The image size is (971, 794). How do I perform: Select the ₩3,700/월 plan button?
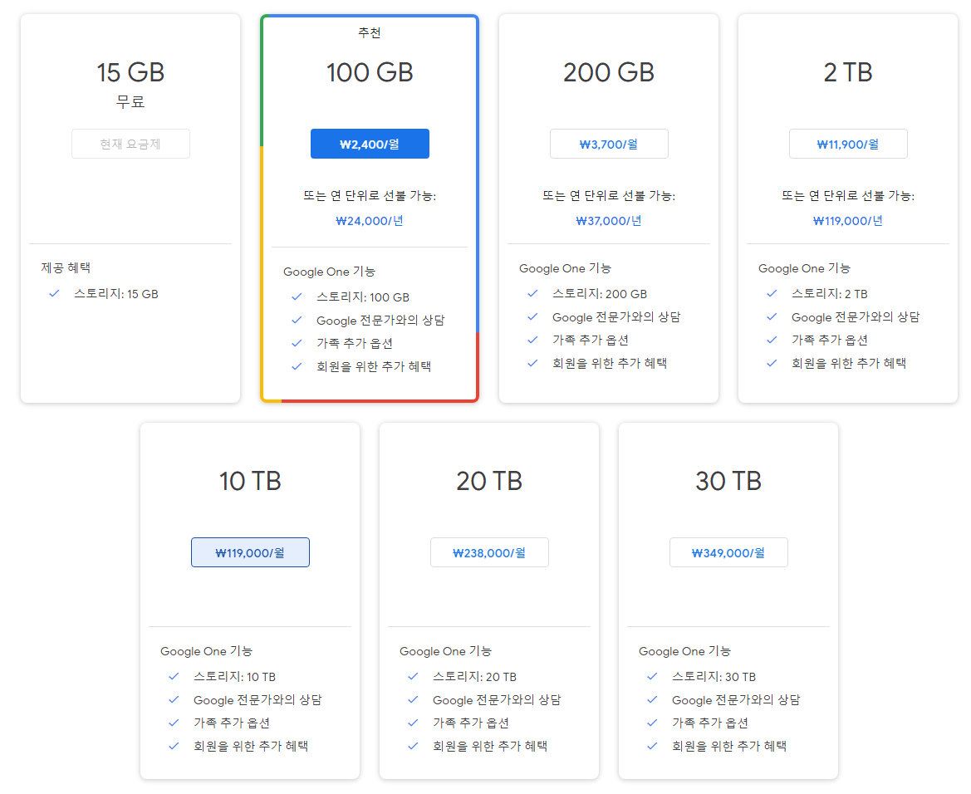point(609,144)
